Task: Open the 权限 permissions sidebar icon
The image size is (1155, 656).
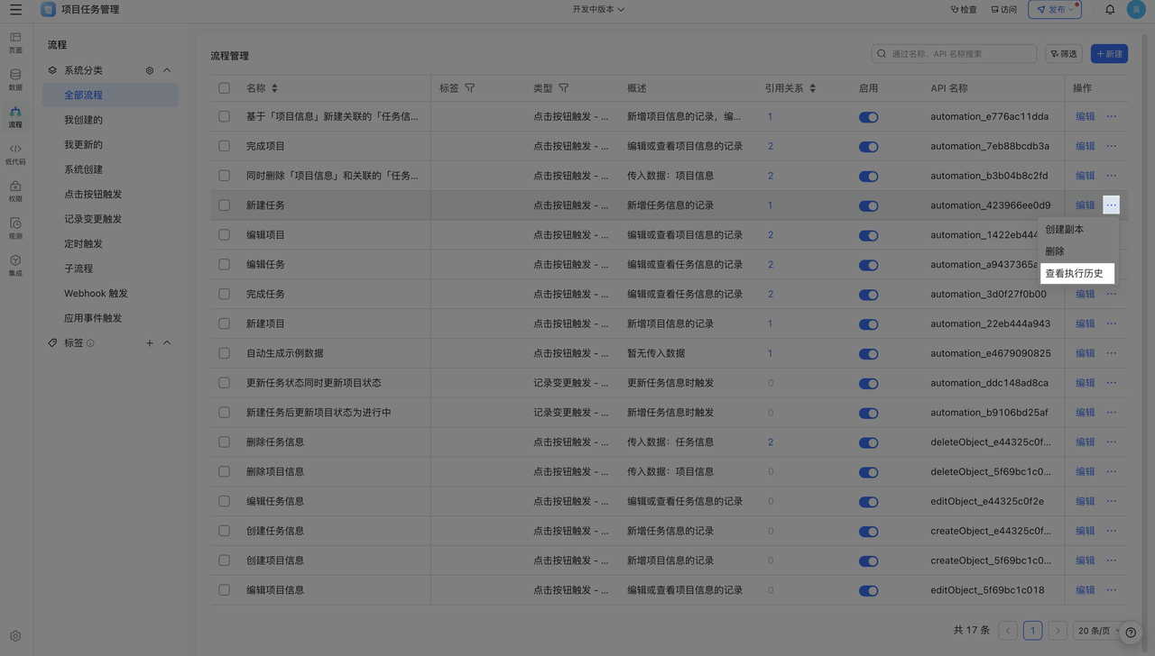Action: pyautogui.click(x=15, y=191)
